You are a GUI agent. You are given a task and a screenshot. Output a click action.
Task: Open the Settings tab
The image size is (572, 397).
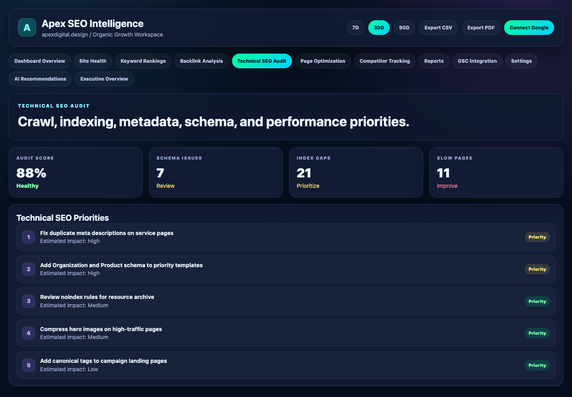[x=522, y=61]
